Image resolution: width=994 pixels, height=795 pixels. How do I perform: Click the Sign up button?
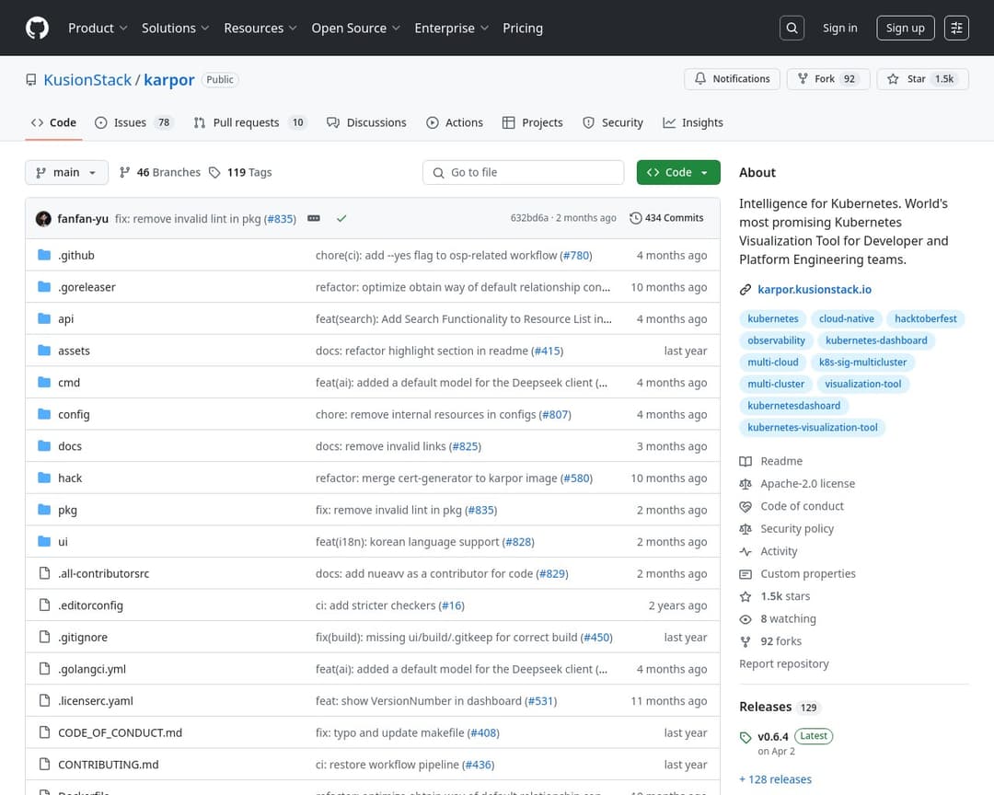click(906, 28)
